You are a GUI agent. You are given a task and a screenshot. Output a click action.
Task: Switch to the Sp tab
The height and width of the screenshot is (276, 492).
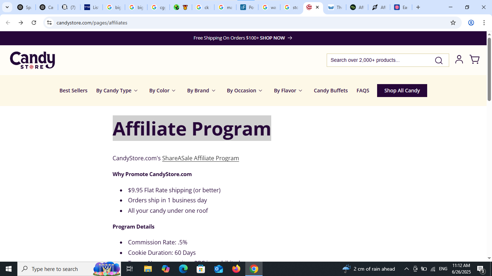pyautogui.click(x=24, y=7)
